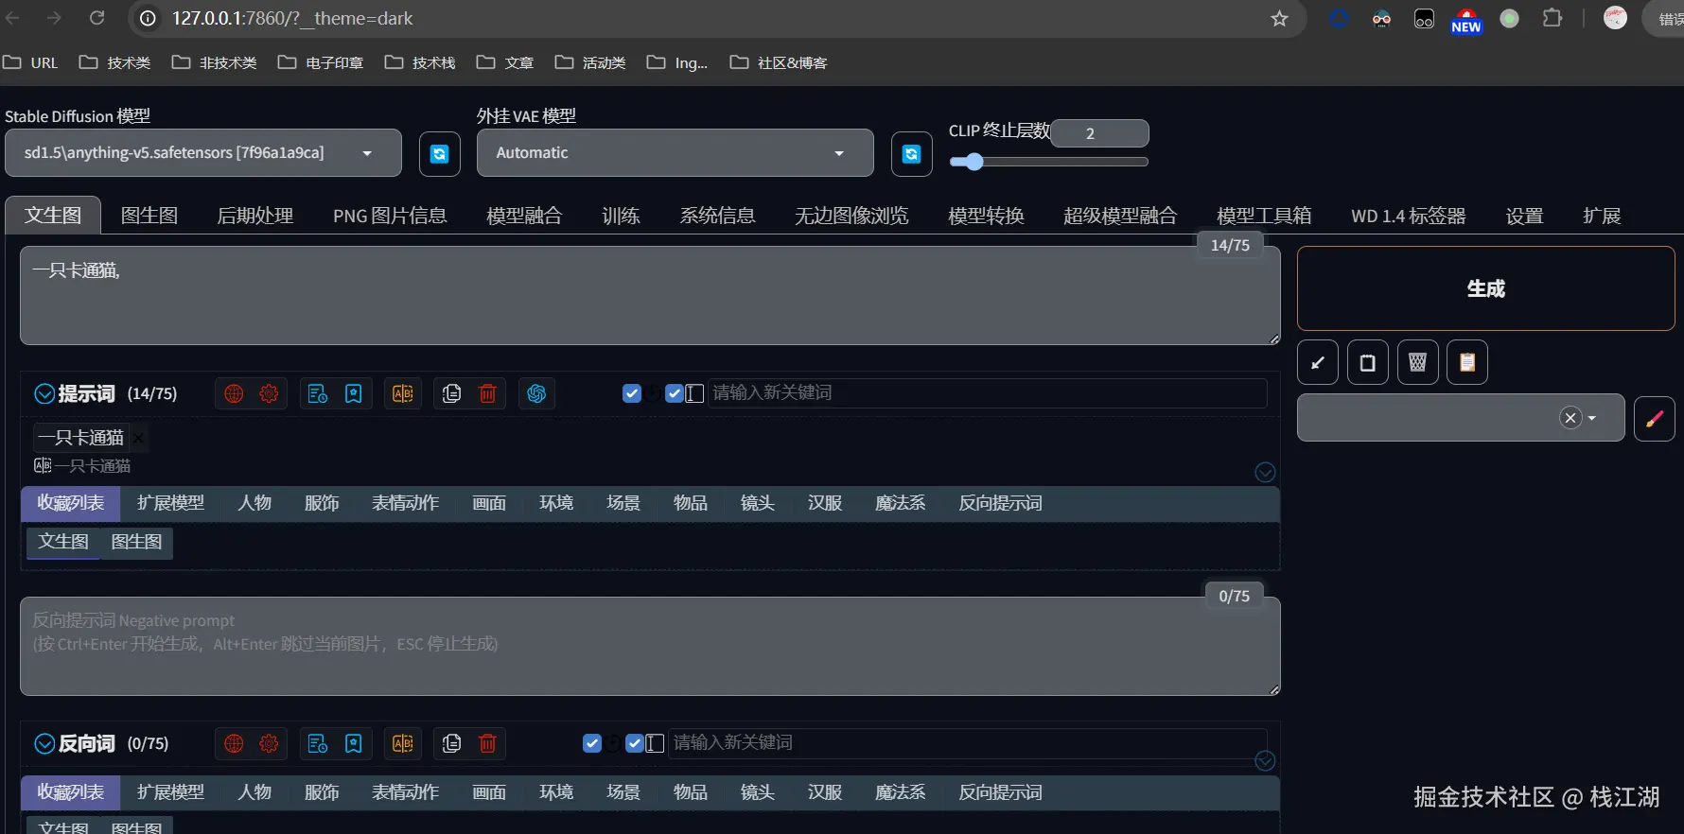Open favorites bookmark in the 反向词 toolbar
Viewport: 1684px width, 834px height.
(354, 743)
